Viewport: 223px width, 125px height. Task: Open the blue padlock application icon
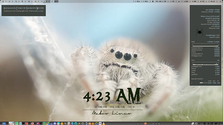pos(51,123)
